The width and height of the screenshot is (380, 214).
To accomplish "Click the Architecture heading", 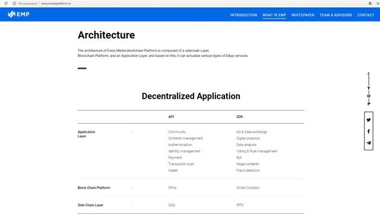I will 106,35.
